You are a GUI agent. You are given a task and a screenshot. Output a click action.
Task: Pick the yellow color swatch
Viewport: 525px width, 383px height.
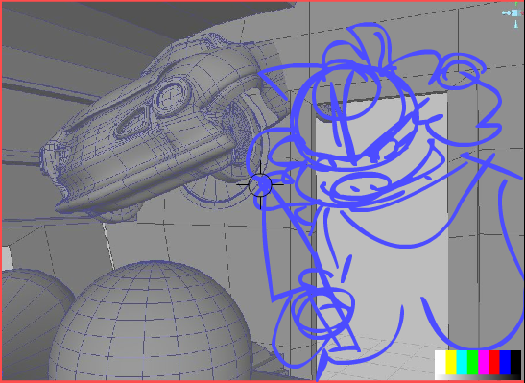451,362
